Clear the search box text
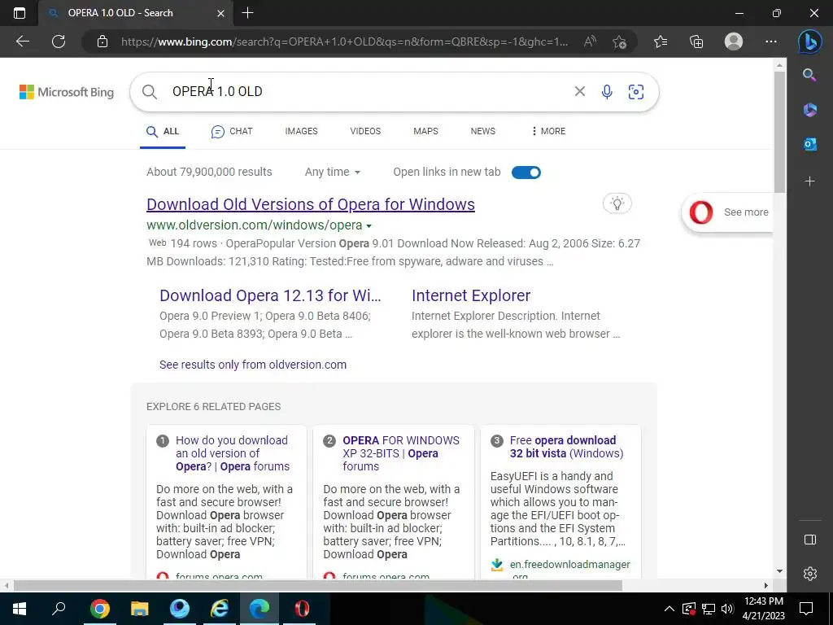Screen dimensions: 833x625 (579, 91)
